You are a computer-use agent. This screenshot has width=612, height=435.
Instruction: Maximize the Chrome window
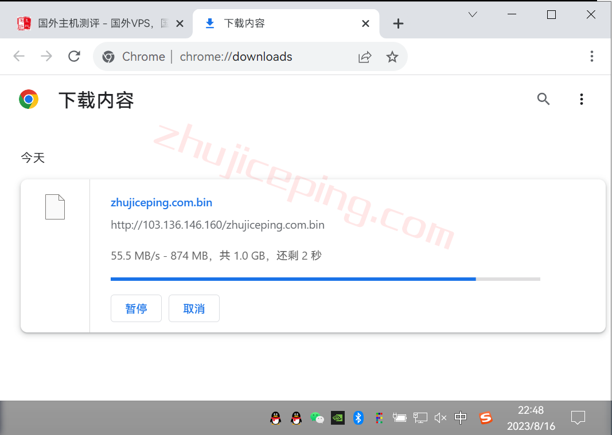click(551, 14)
